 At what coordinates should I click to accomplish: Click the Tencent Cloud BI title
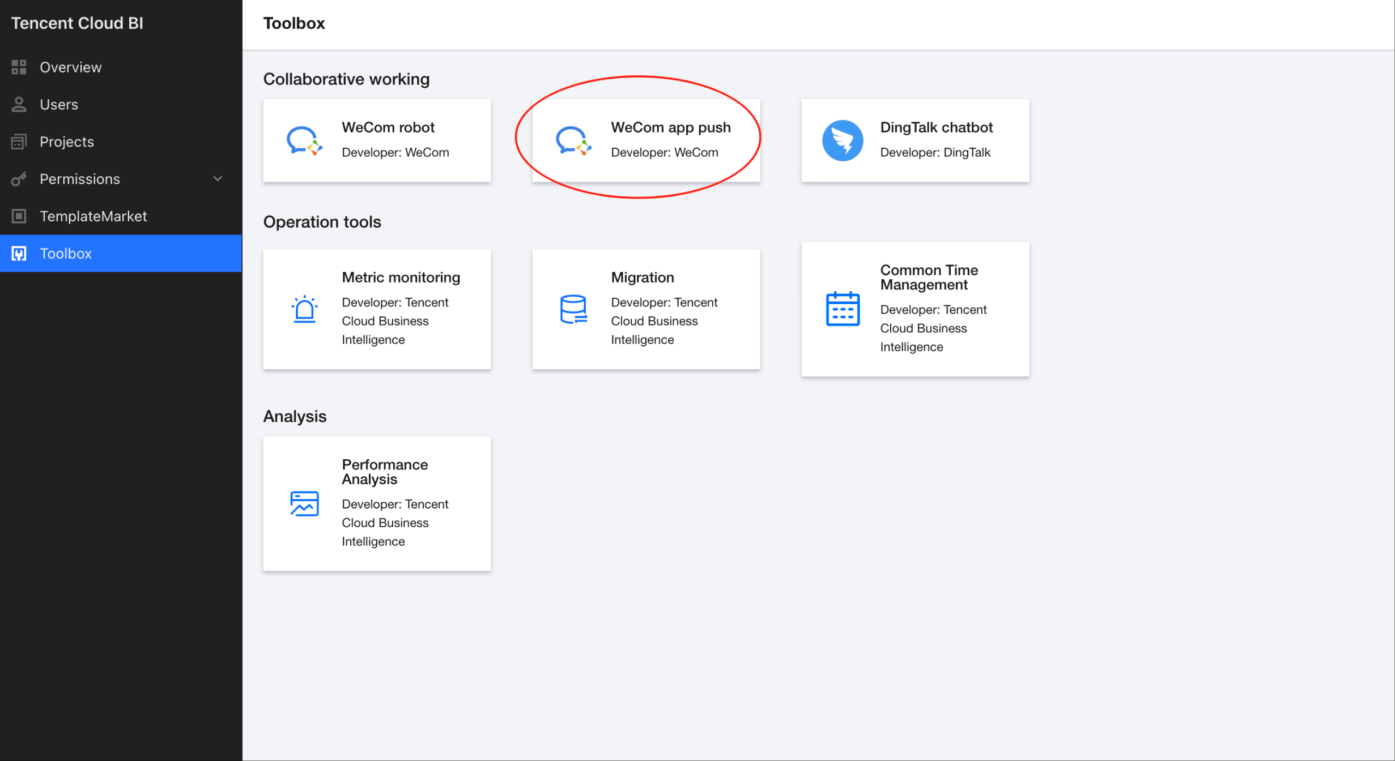click(x=77, y=23)
